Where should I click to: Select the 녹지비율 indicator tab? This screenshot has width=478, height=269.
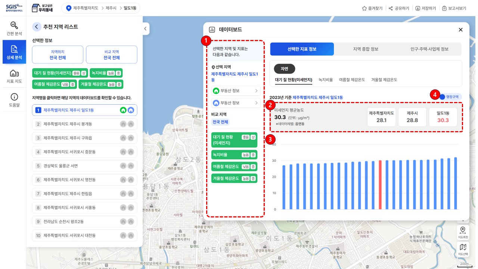click(x=325, y=80)
